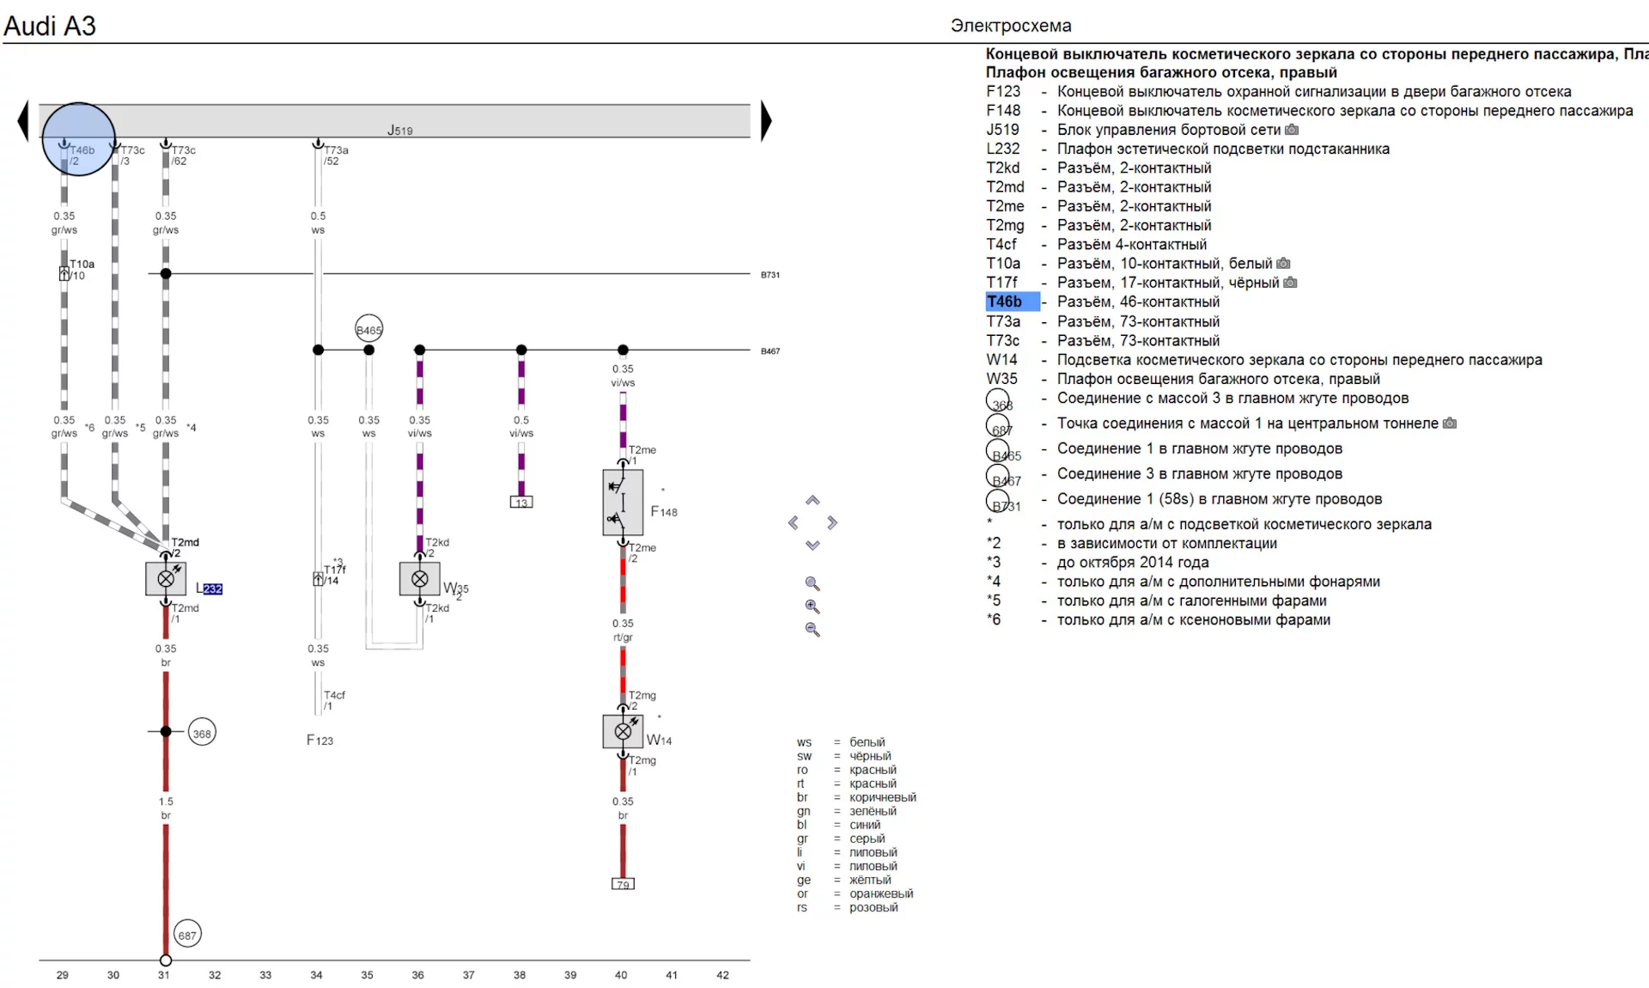Click the J519 control unit bar
The width and height of the screenshot is (1649, 988).
[x=400, y=121]
